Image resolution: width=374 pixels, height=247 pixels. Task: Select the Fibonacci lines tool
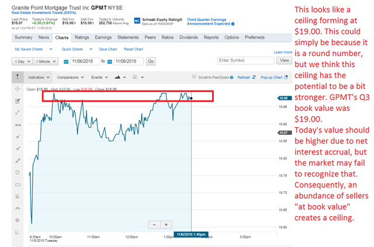[17, 196]
